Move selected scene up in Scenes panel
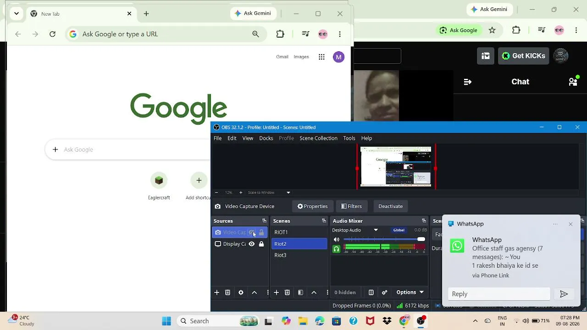This screenshot has height=330, width=587. (314, 292)
